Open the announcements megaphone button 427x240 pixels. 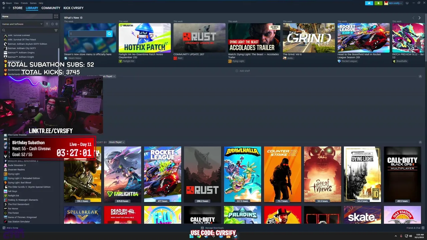[x=369, y=3]
